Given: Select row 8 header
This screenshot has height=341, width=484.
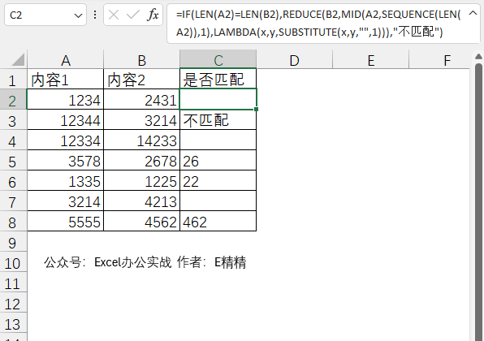Looking at the screenshot, I should 13,222.
